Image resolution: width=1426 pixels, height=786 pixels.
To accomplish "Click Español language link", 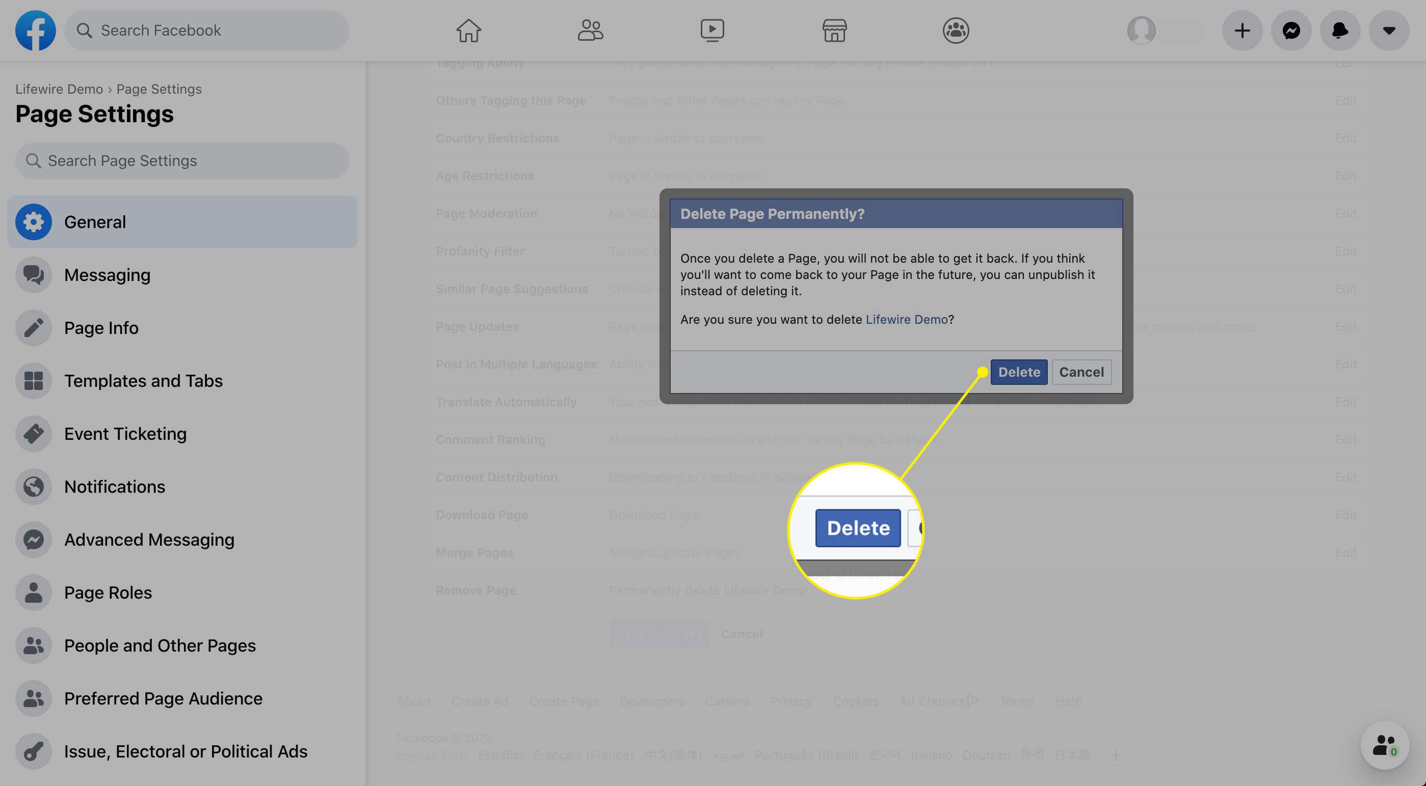I will [500, 755].
